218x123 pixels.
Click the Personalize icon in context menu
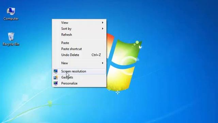click(x=56, y=83)
